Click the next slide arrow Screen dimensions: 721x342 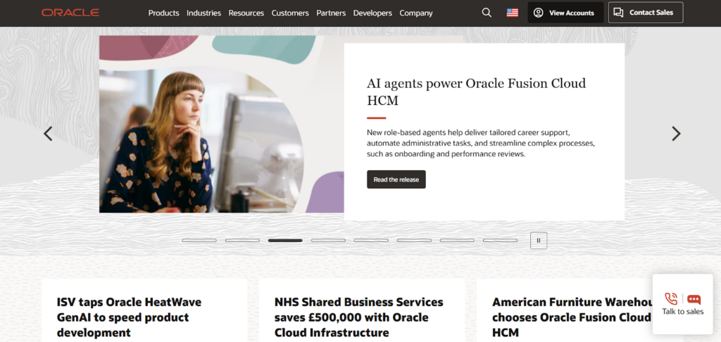(x=675, y=133)
